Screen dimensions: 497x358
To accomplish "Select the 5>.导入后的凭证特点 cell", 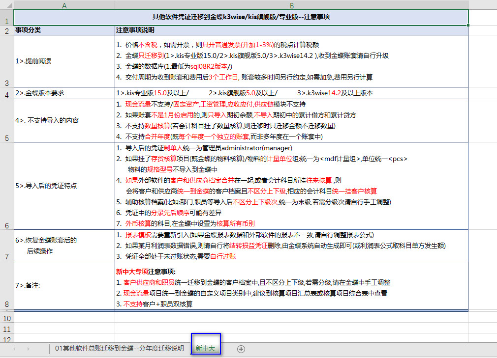I will 64,186.
